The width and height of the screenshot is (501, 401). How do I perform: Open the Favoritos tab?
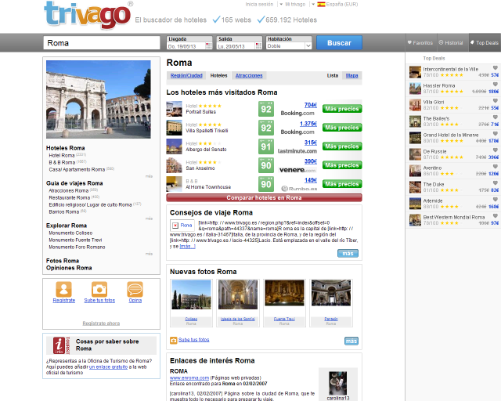coord(420,42)
